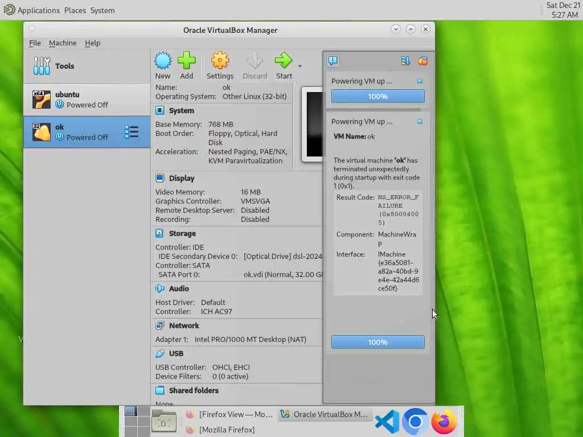
Task: Click the ubuntu Powered Off status icon
Action: [x=59, y=105]
